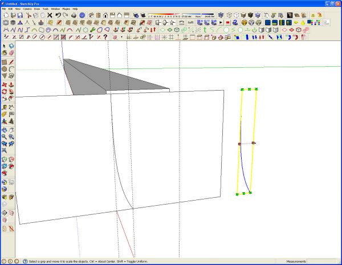
Task: Switch to the Iso camera view
Action: click(x=91, y=15)
